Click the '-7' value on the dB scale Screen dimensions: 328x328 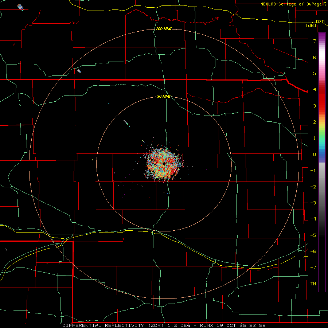[313, 268]
